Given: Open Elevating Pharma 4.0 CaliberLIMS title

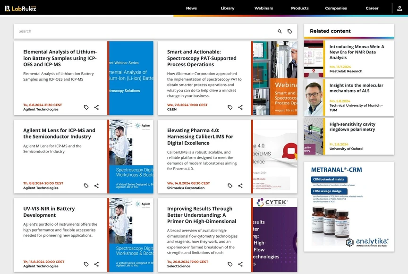Looking at the screenshot, I should [200, 137].
